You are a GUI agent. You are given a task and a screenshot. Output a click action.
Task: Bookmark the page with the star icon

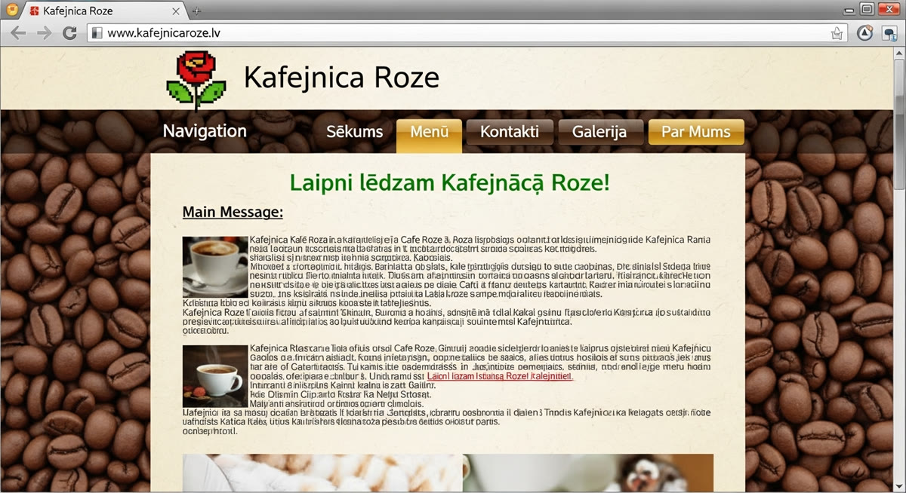click(837, 33)
